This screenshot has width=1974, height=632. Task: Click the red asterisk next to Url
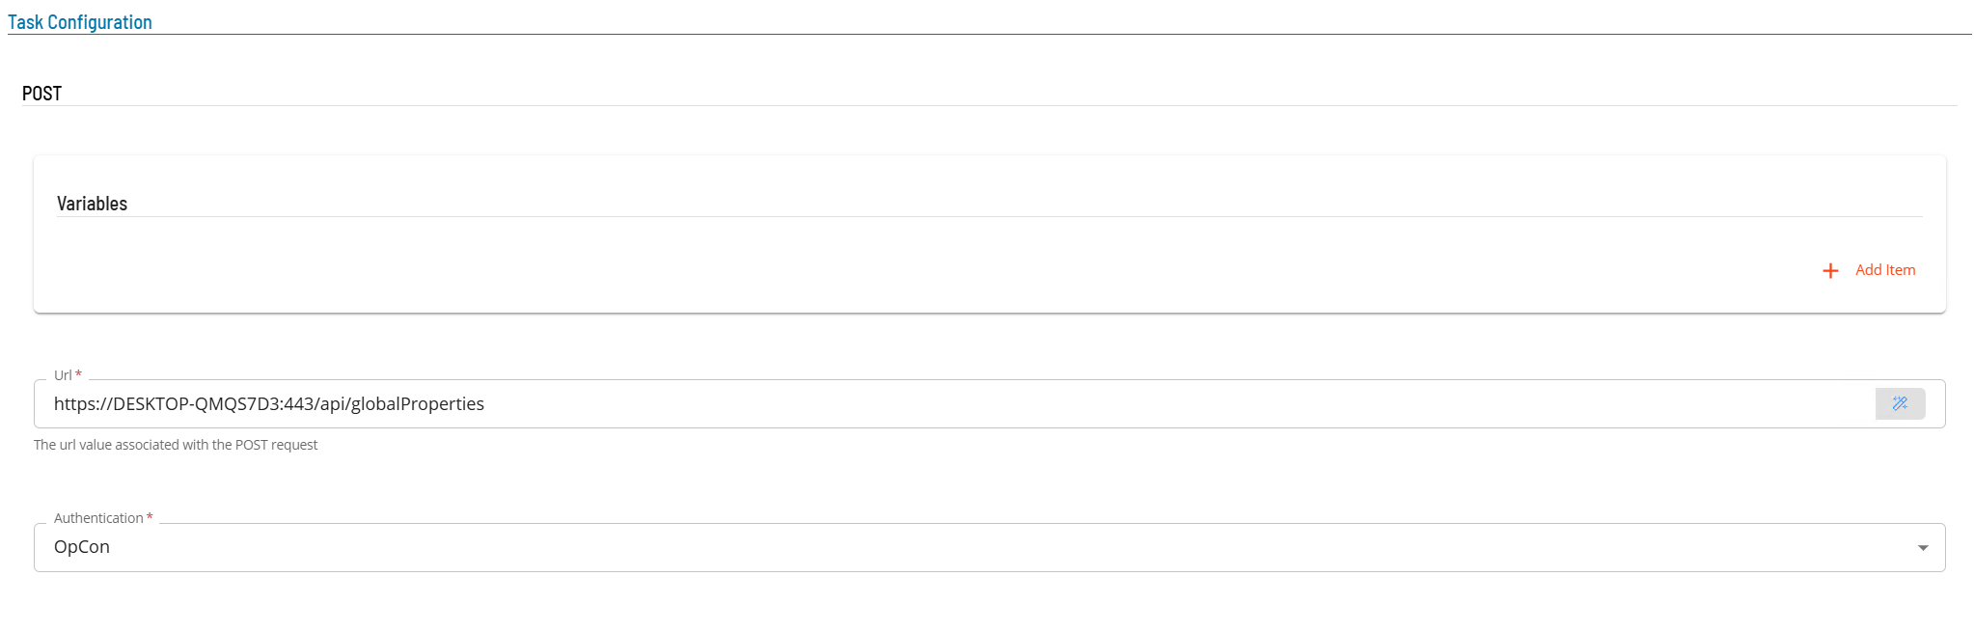[78, 374]
